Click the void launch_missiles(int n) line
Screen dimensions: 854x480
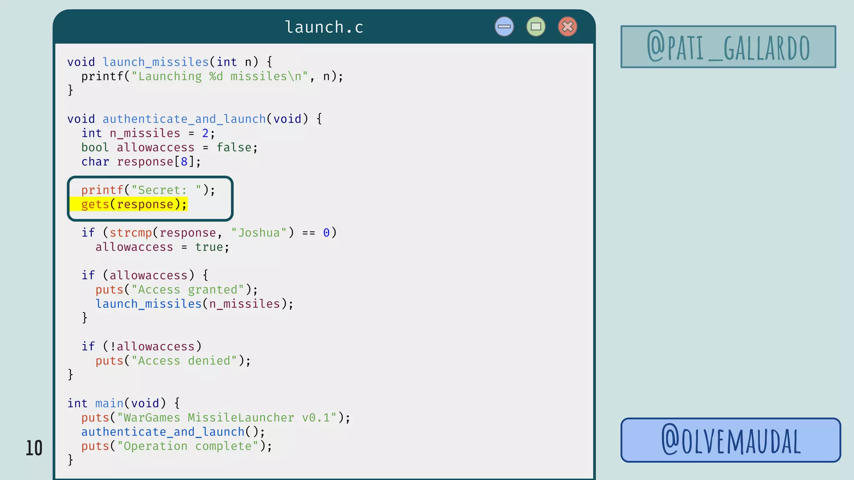170,62
